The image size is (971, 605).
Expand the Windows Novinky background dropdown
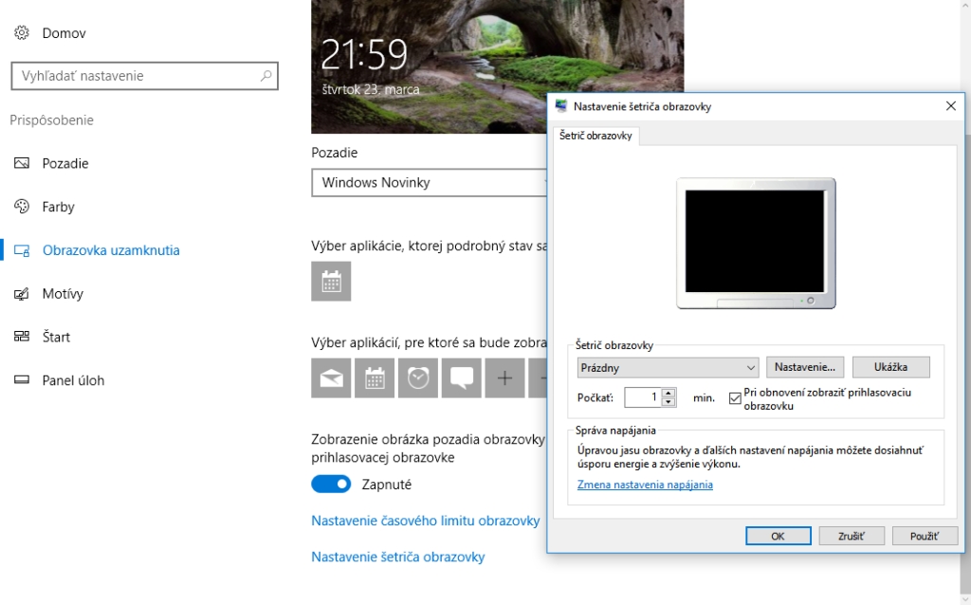430,182
